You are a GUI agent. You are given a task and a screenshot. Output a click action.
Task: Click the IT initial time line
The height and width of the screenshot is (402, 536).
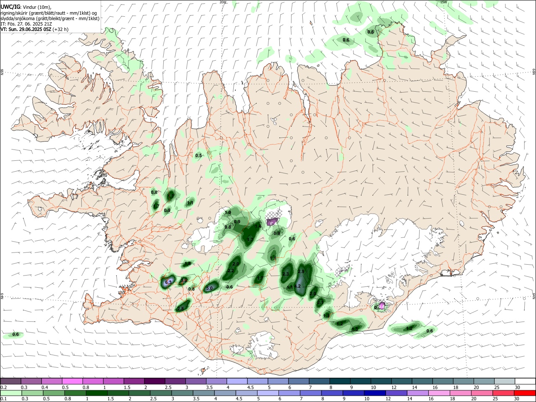[x=26, y=24]
